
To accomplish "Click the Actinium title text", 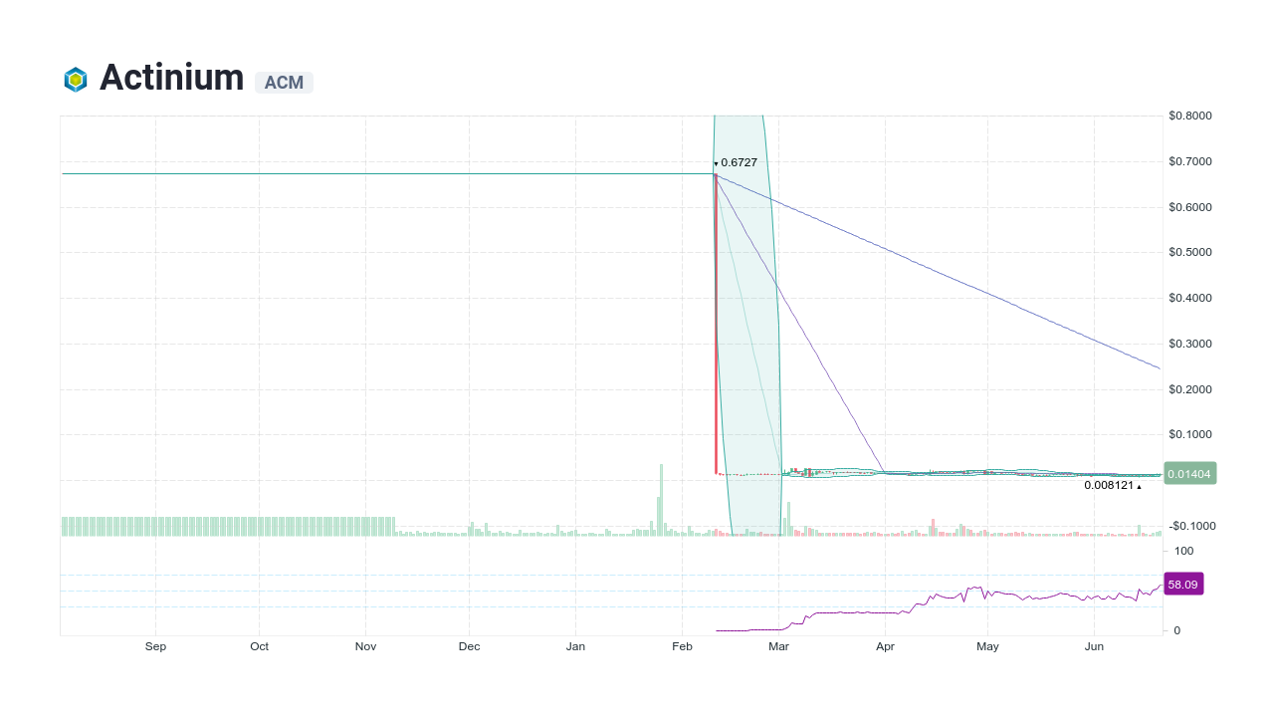I will (x=171, y=79).
